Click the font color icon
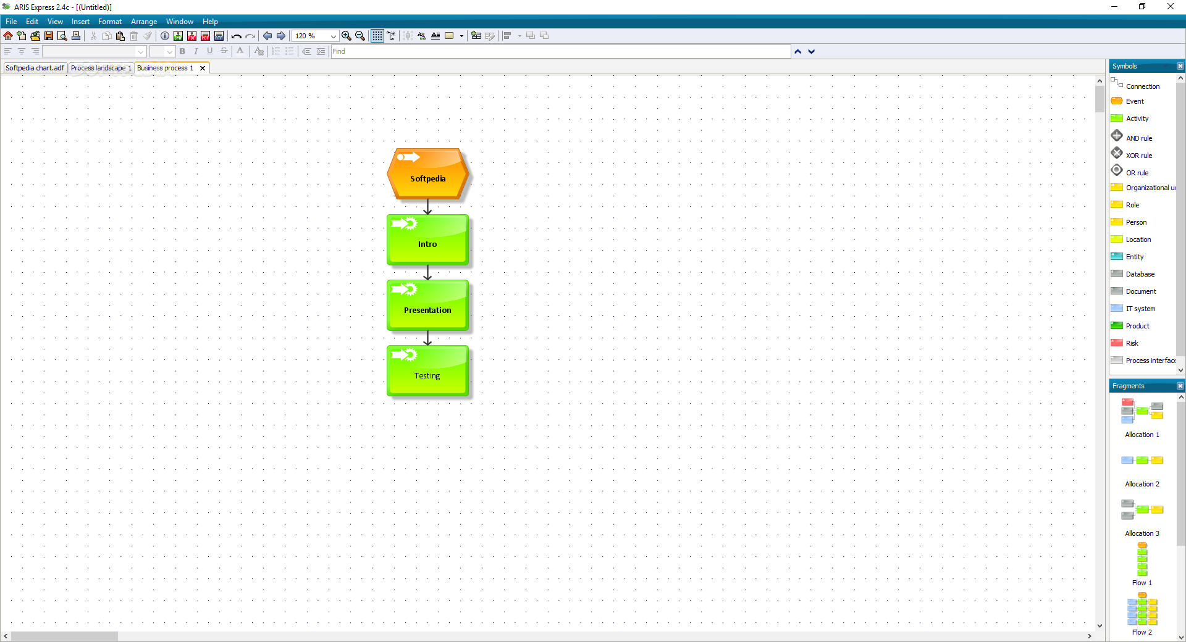 (x=240, y=52)
